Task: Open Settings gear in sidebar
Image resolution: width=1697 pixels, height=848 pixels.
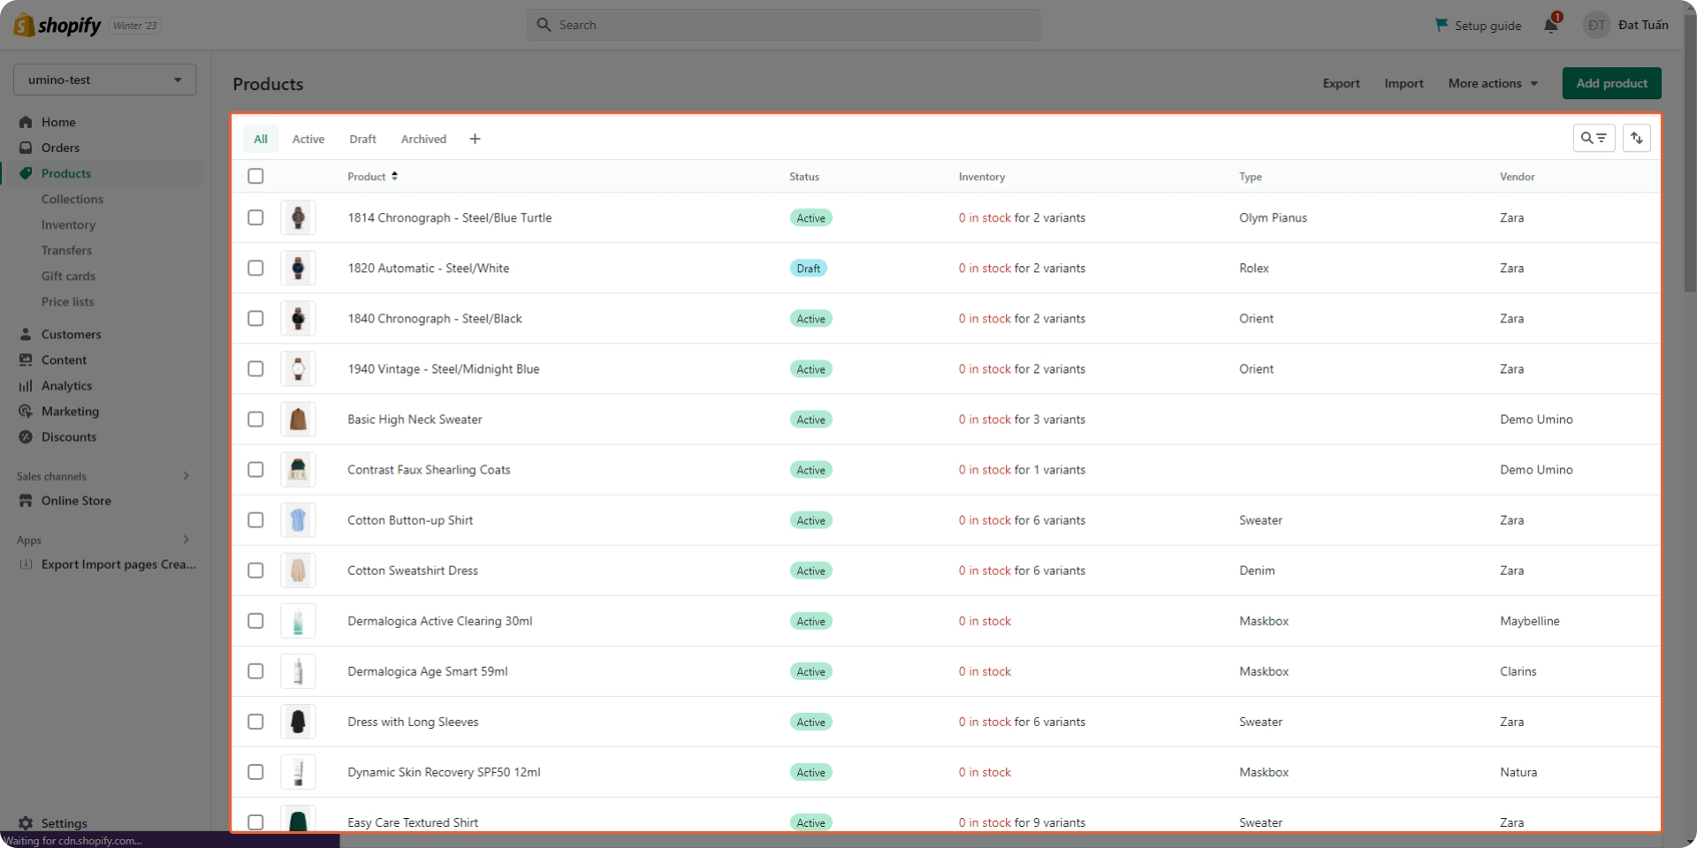Action: (x=27, y=822)
